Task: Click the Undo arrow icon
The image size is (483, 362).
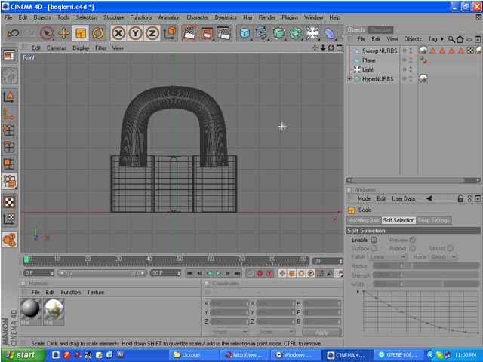Action: pos(14,33)
